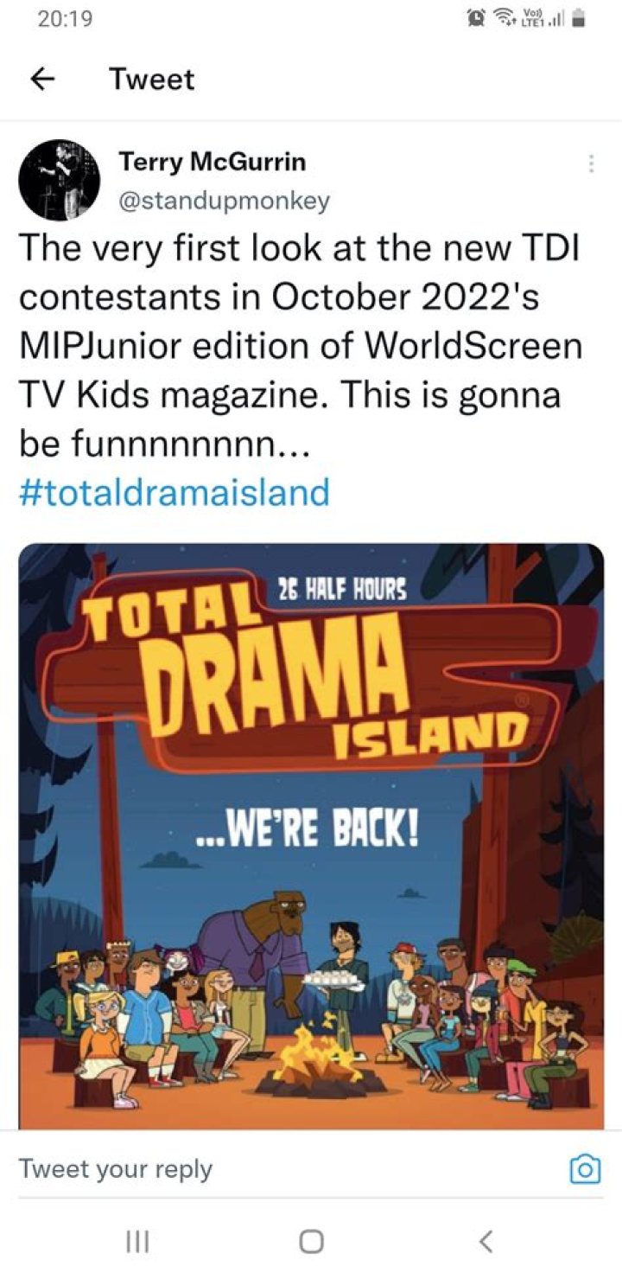Tap the 20:19 clock in status bar

pyautogui.click(x=66, y=18)
